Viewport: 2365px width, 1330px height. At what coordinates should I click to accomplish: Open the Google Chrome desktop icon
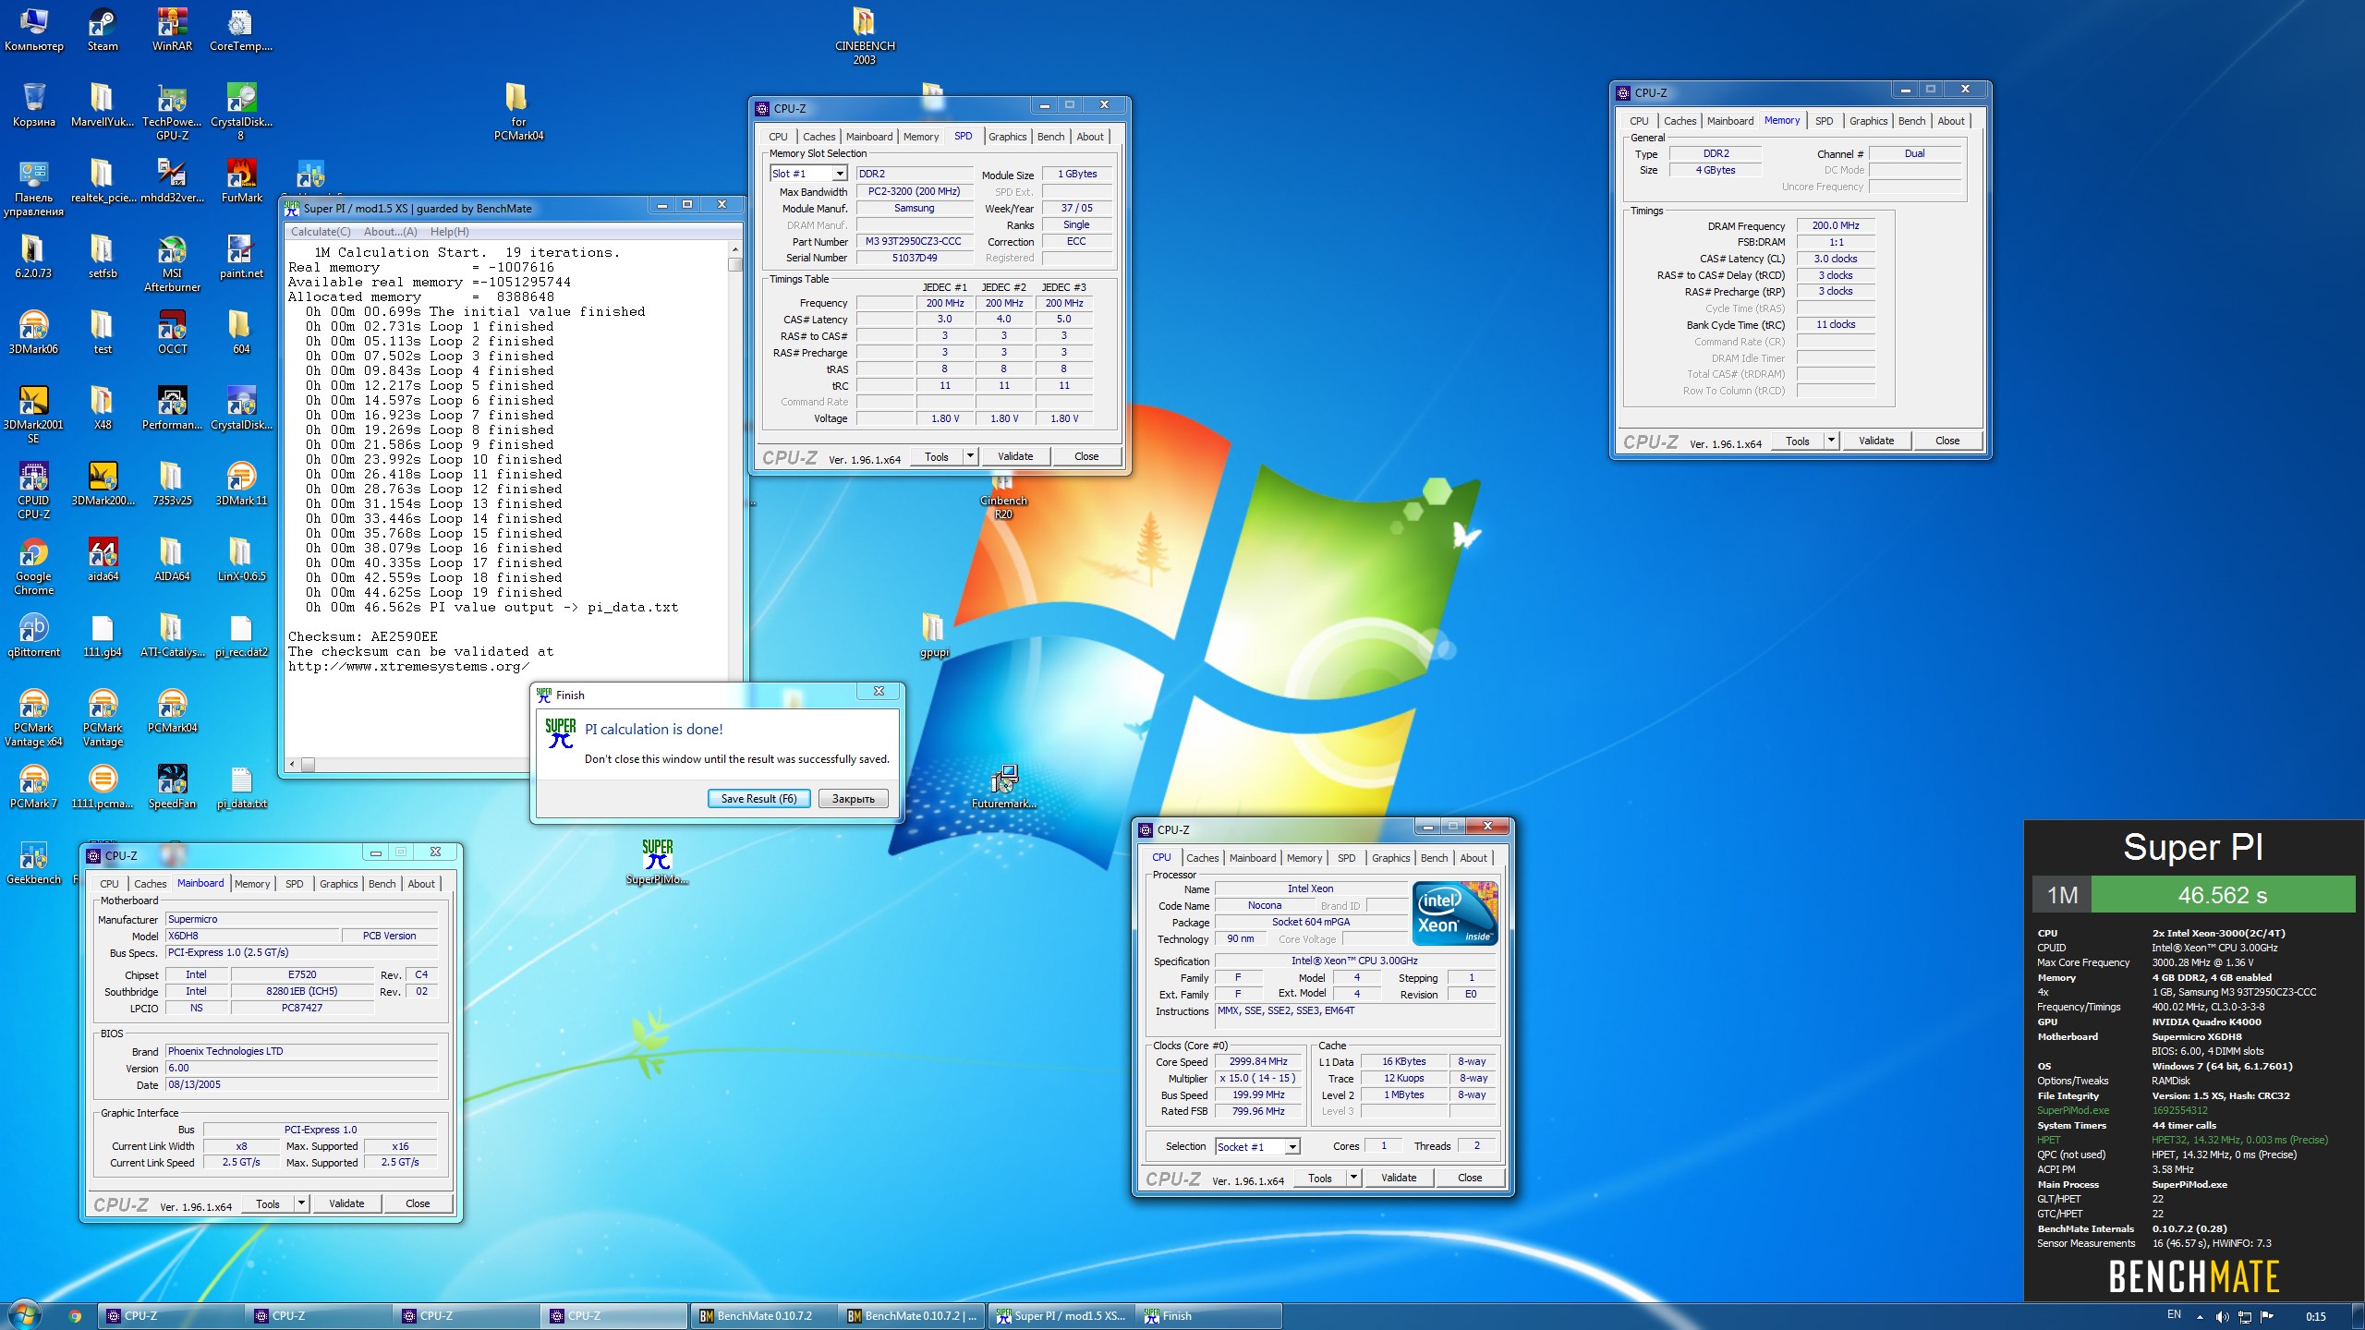[34, 567]
